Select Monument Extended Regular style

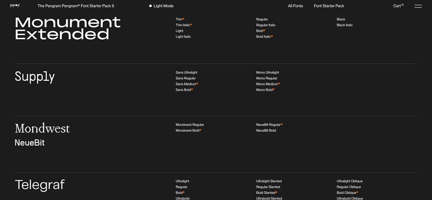[x=262, y=19]
